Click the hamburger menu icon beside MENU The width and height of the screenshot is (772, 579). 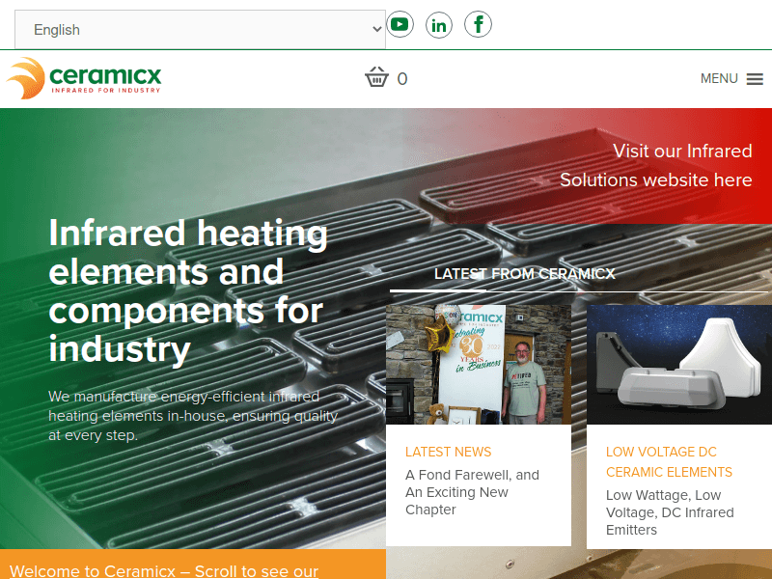click(x=755, y=78)
